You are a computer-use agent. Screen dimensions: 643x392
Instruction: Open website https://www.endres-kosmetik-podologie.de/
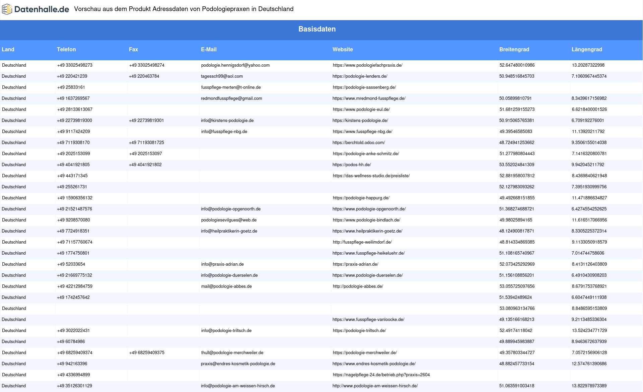pyautogui.click(x=374, y=364)
